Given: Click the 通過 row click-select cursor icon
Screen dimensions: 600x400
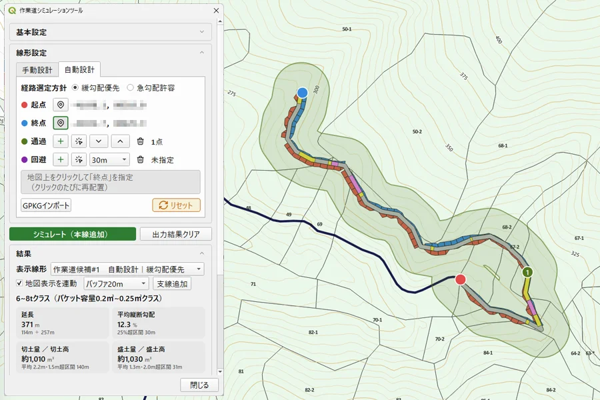Looking at the screenshot, I should tap(79, 141).
